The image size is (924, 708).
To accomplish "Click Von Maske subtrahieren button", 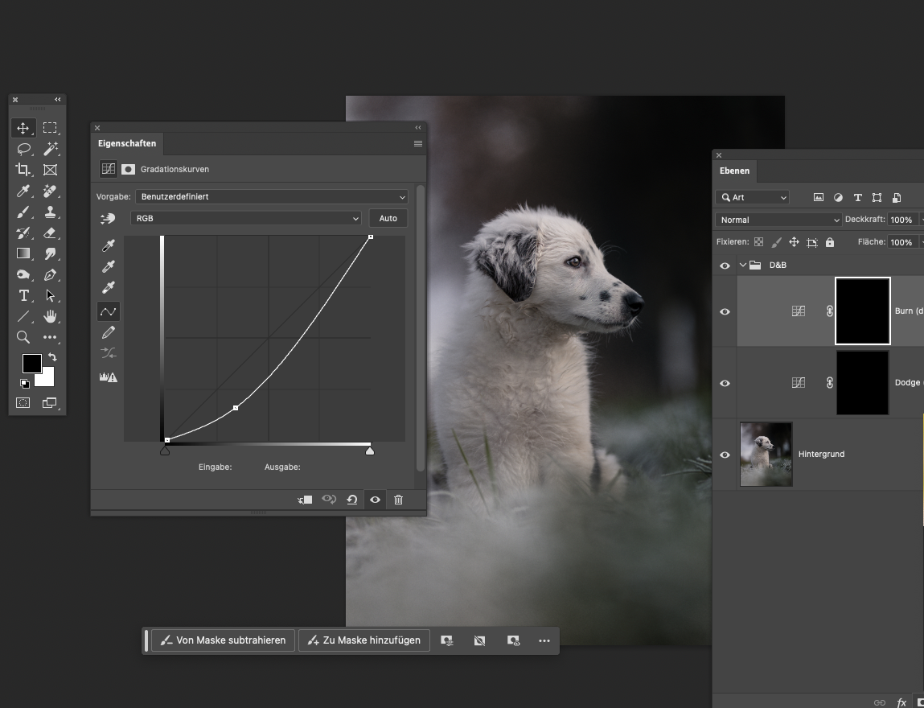I will 223,640.
